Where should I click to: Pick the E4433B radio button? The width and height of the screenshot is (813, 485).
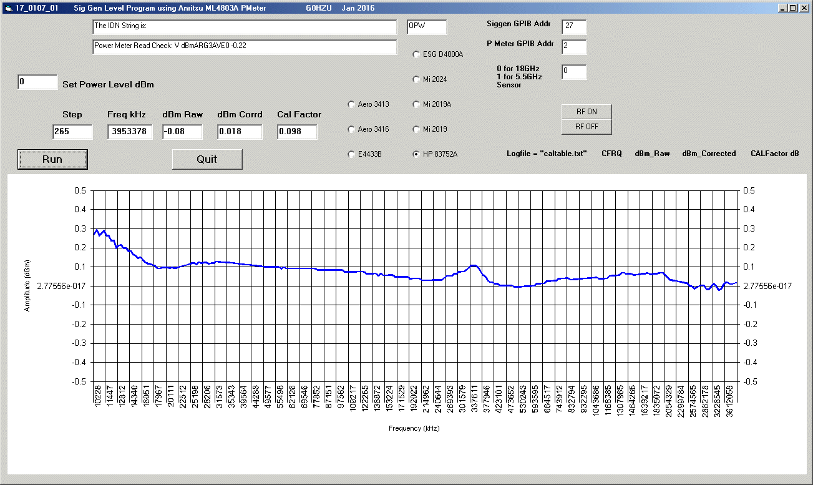(x=351, y=154)
